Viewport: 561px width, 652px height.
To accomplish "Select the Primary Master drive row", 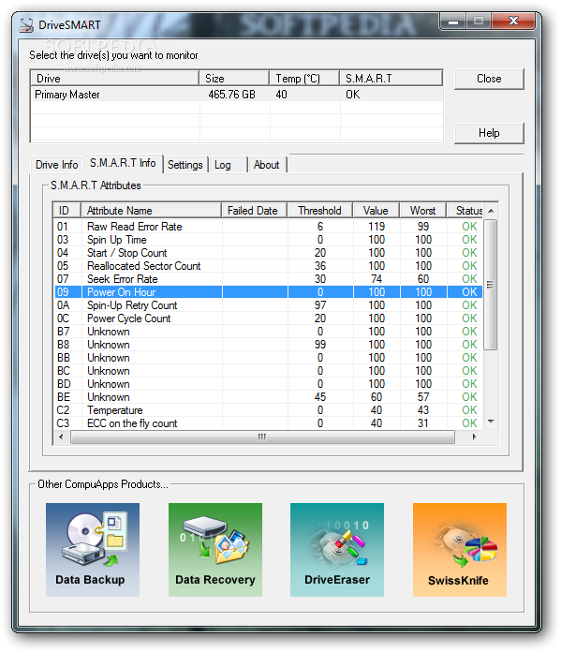I will coord(237,95).
